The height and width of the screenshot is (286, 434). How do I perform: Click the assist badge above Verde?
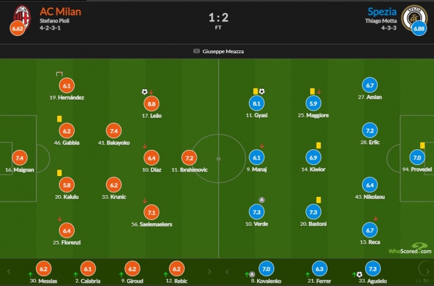[x=262, y=200]
